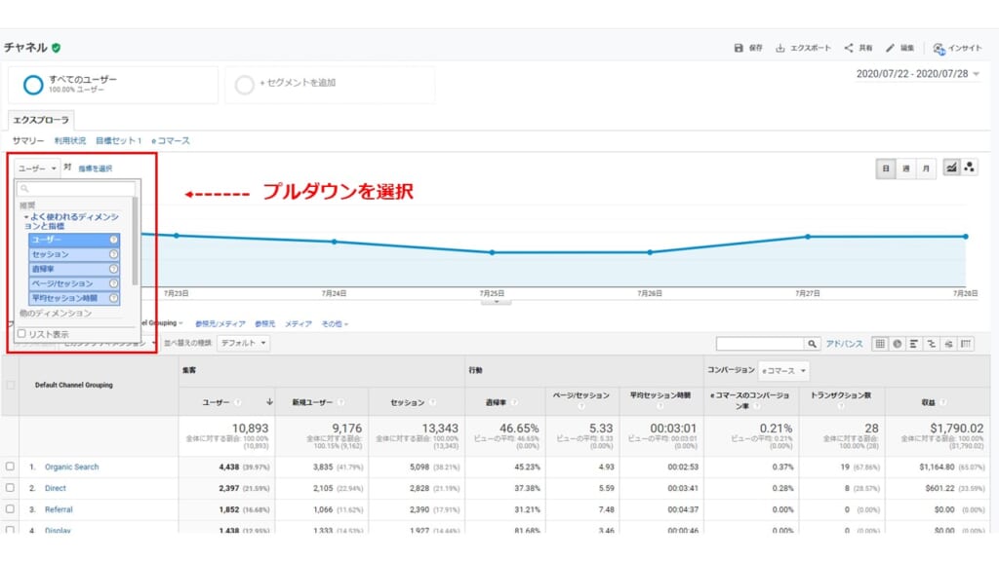This screenshot has height=561, width=999.
Task: Select motion chart dots icon
Action: 969,168
